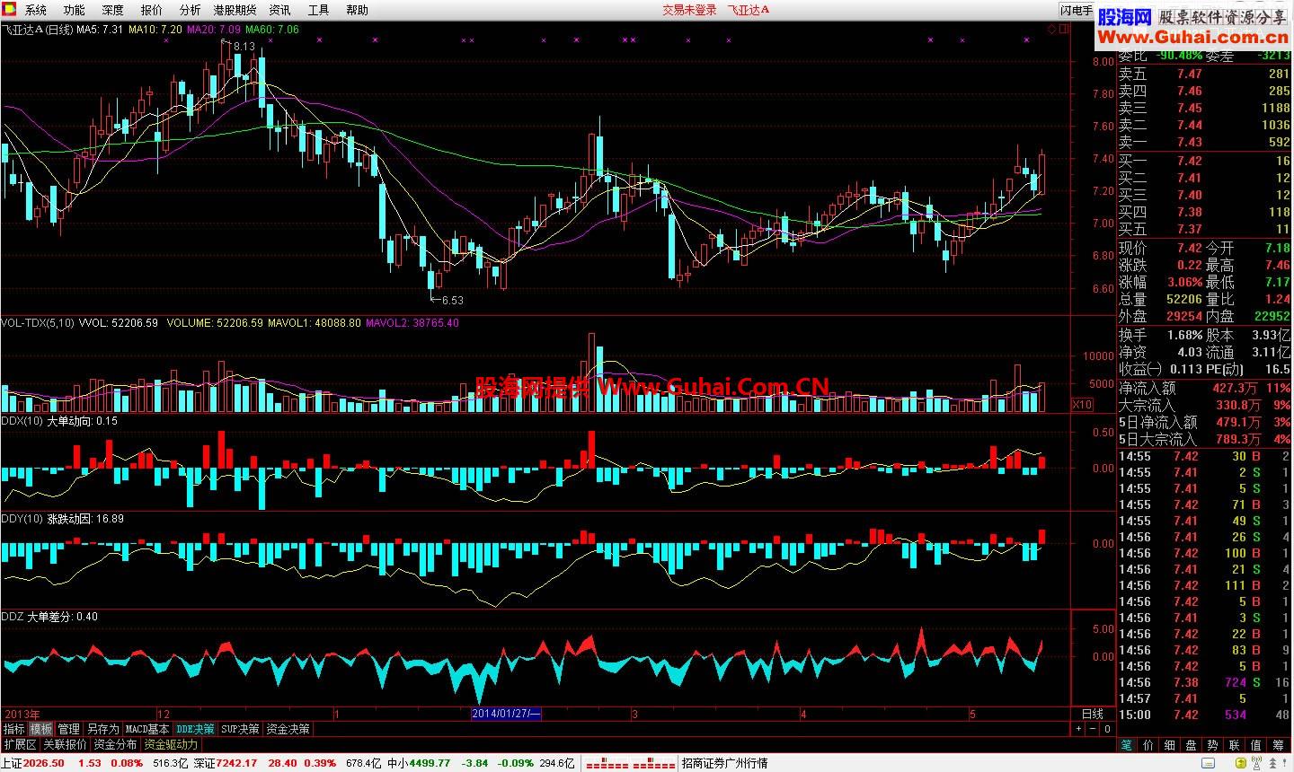The height and width of the screenshot is (772, 1294).
Task: Open the 工具 menu
Action: [318, 10]
